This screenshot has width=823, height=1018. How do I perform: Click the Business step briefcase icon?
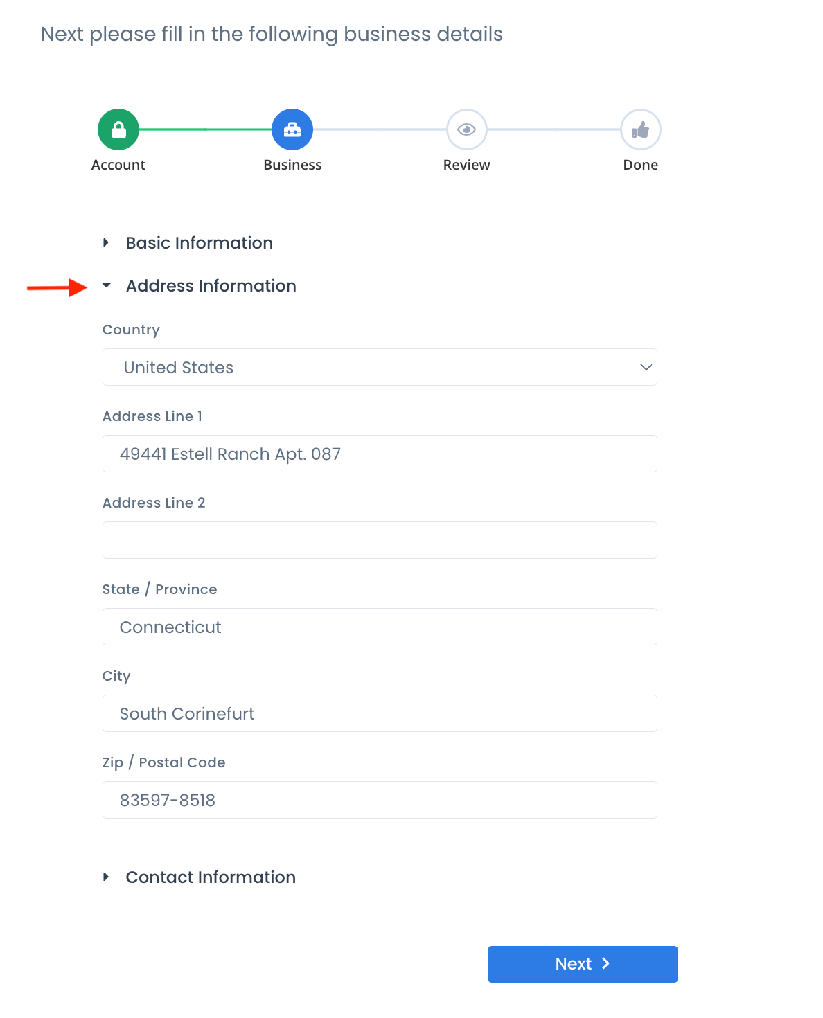coord(292,129)
